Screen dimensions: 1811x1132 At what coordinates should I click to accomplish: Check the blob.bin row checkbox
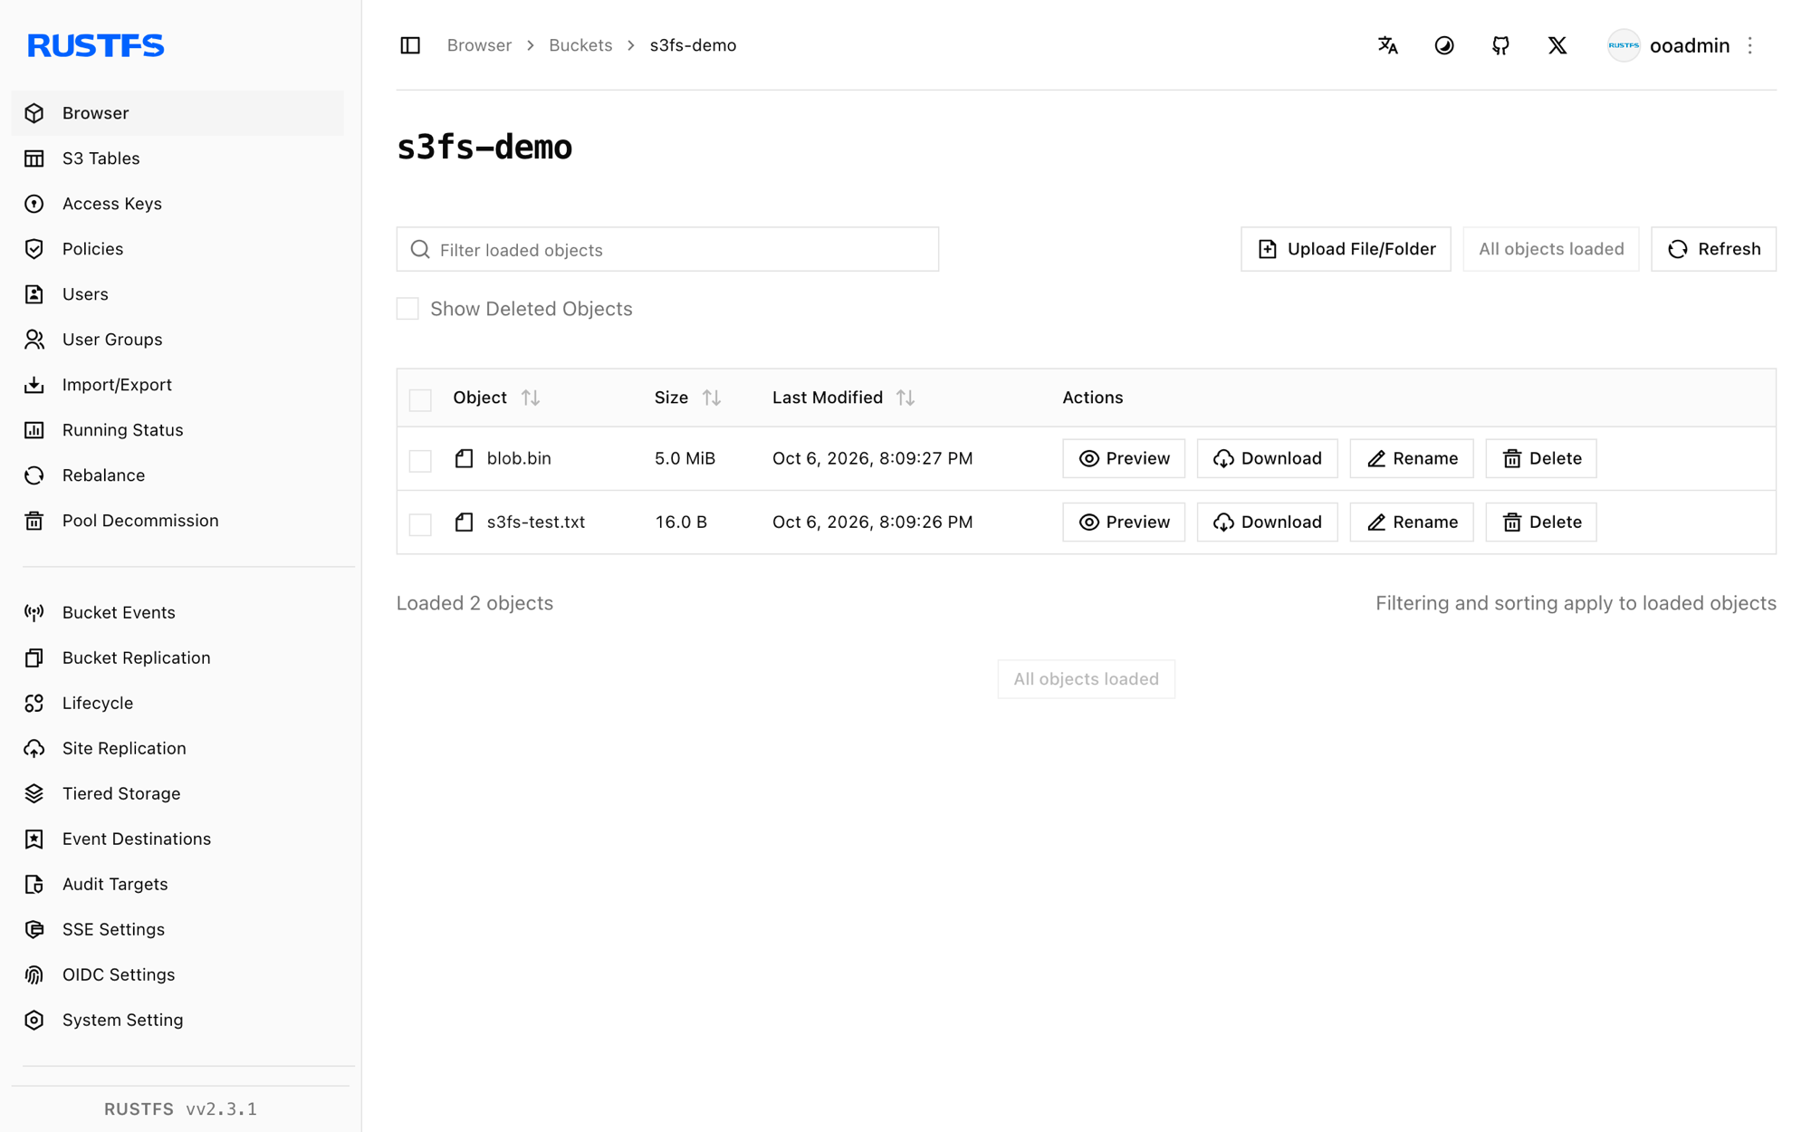[420, 460]
